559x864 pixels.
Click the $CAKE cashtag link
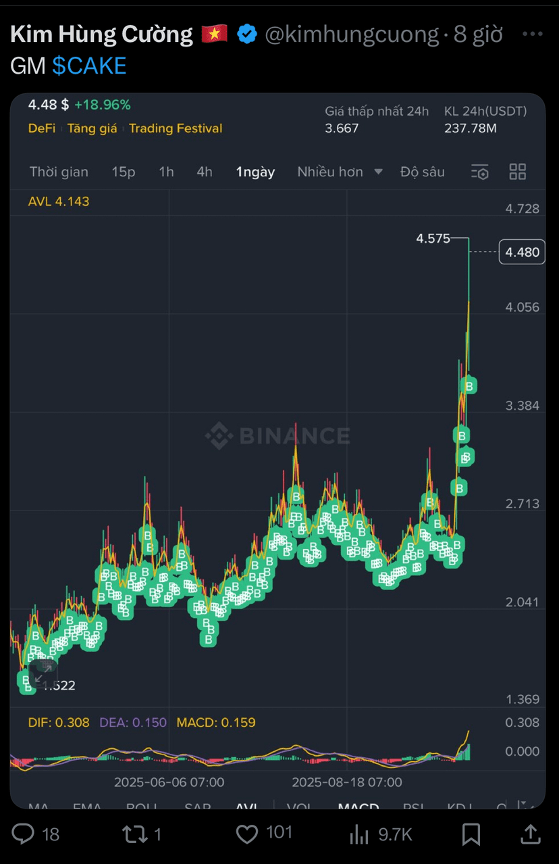click(x=89, y=66)
